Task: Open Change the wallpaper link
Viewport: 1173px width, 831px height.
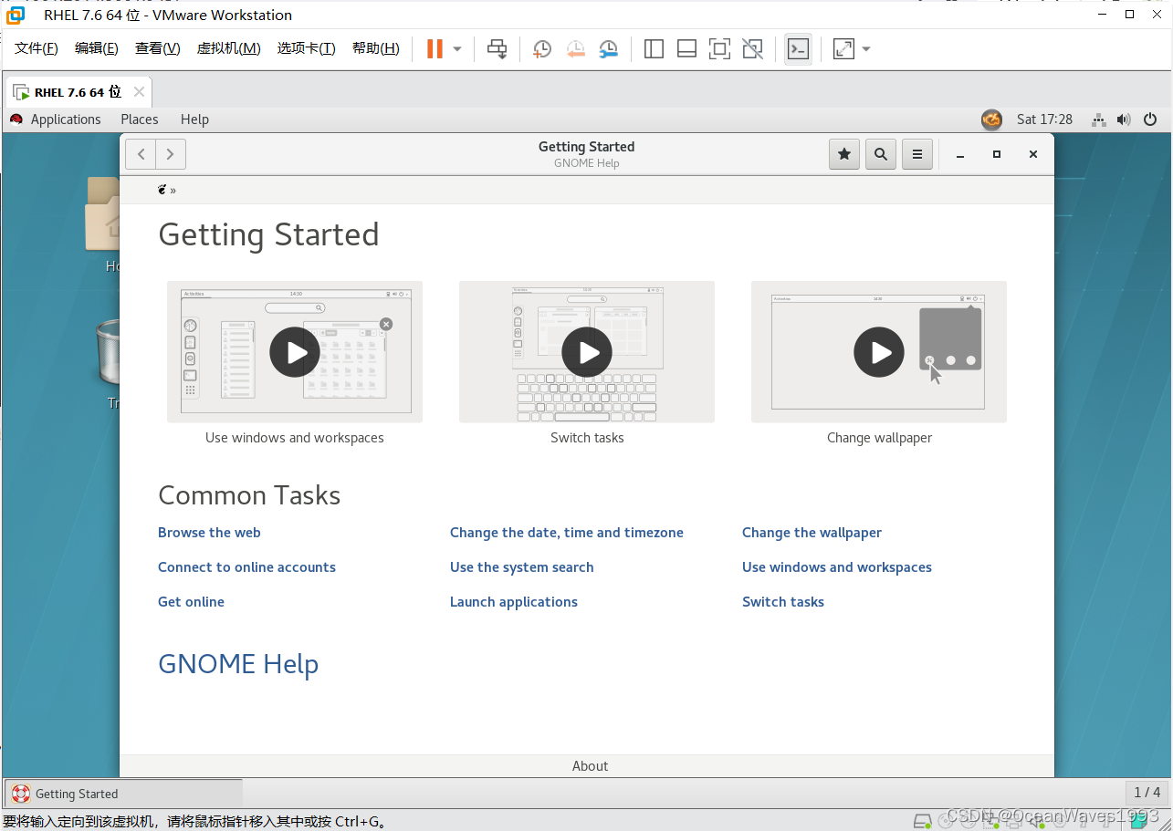Action: click(x=812, y=533)
